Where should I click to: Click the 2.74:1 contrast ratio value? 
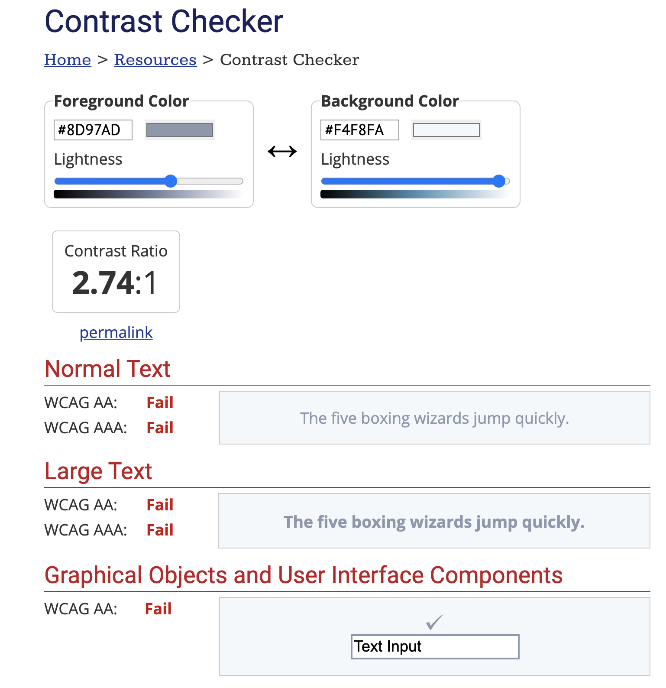coord(115,283)
